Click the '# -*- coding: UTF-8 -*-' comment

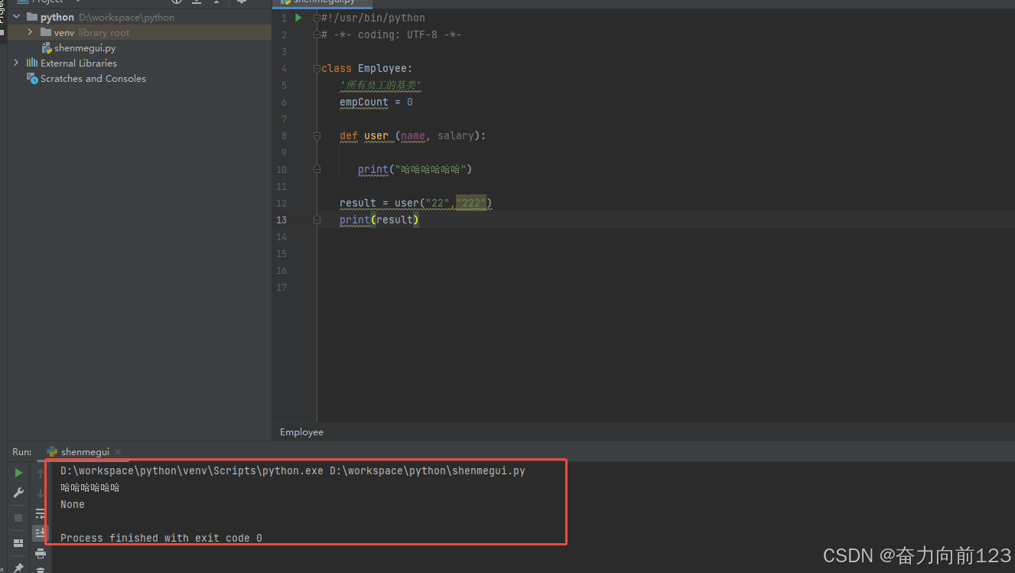click(x=391, y=34)
